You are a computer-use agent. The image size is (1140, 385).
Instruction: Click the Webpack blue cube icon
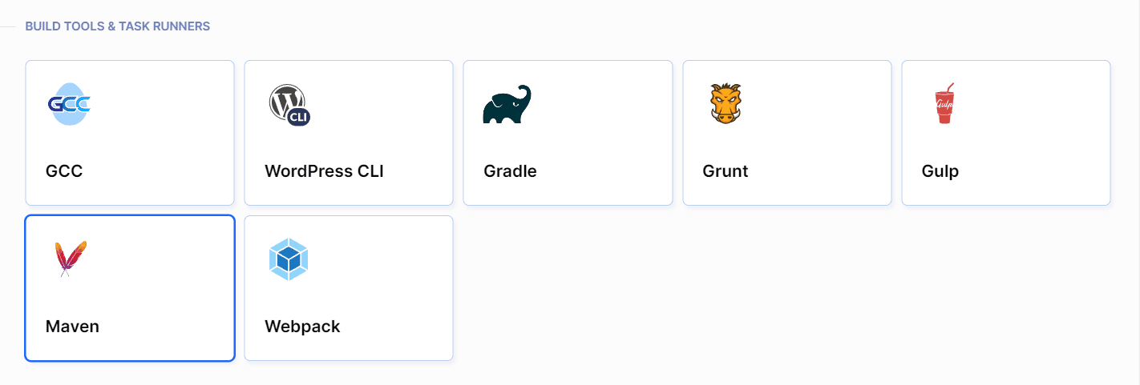289,259
